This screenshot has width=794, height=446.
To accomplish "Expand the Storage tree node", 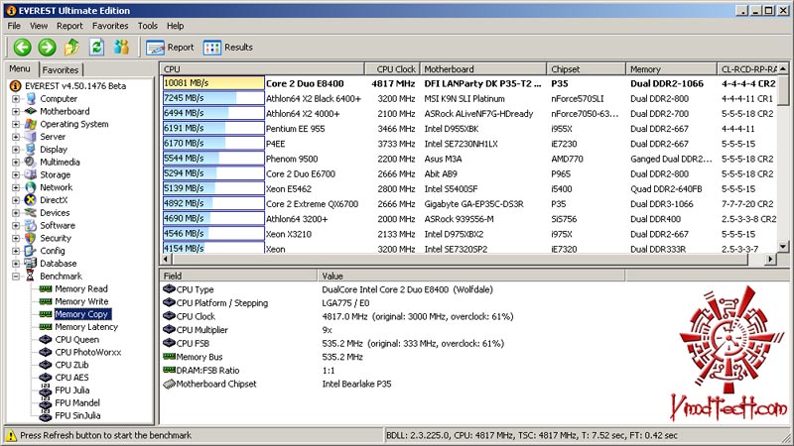I will point(16,174).
